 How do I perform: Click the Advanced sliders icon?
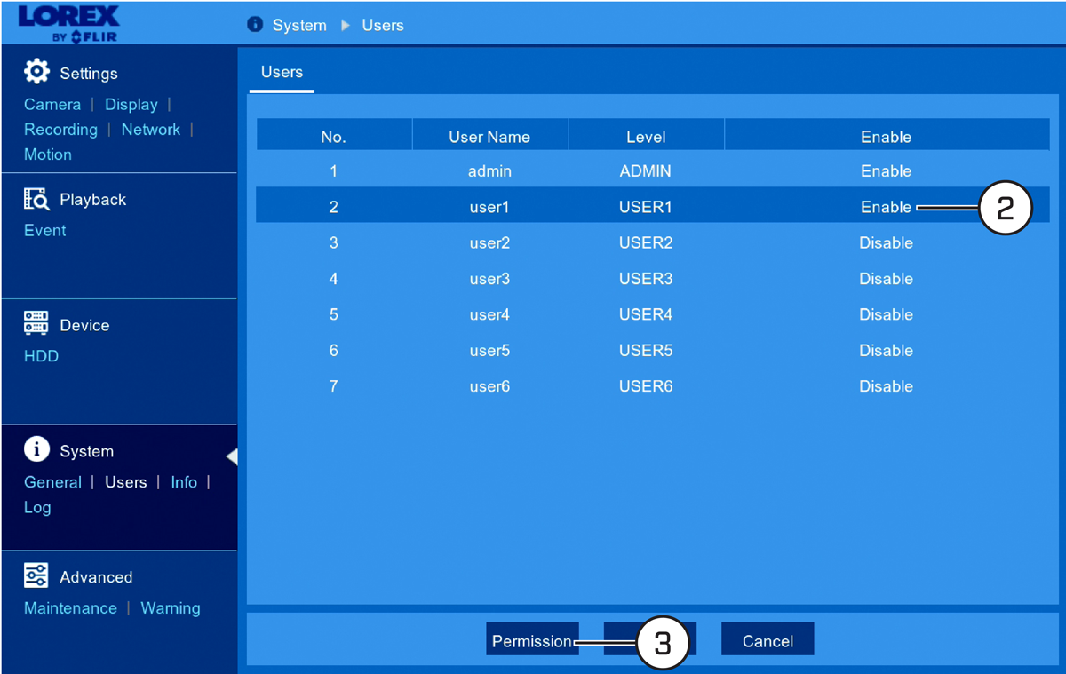coord(36,575)
